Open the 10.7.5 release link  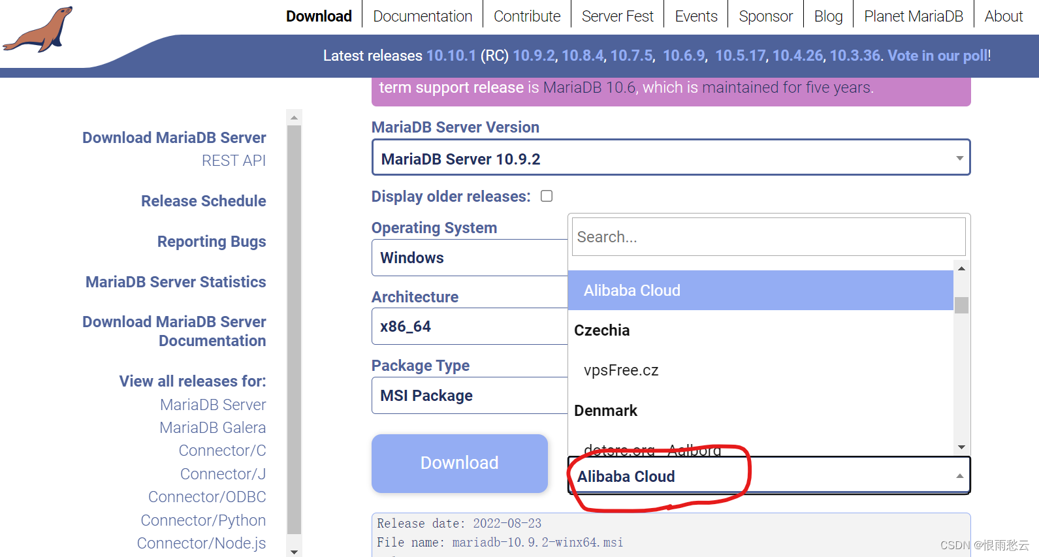[x=631, y=56]
